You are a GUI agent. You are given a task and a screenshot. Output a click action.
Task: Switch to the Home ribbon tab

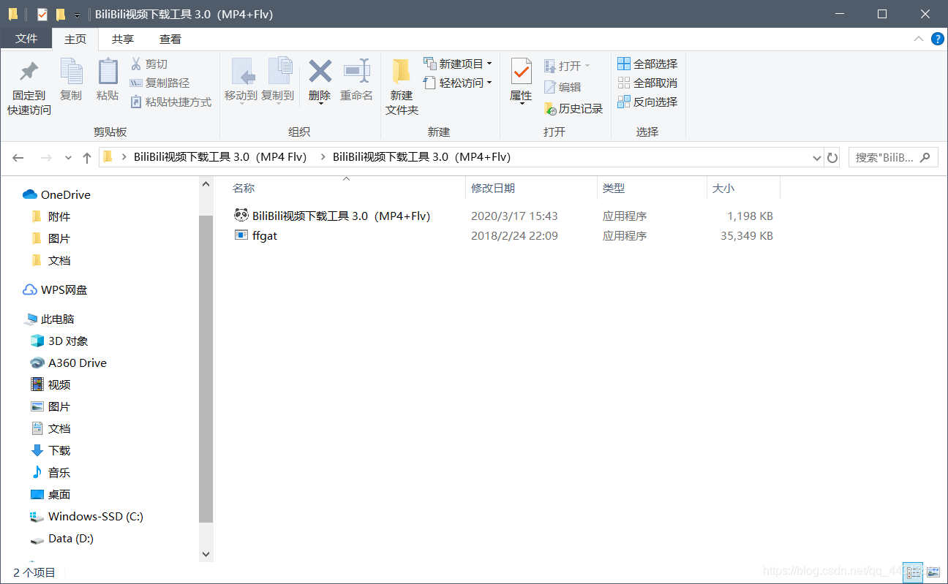(75, 39)
